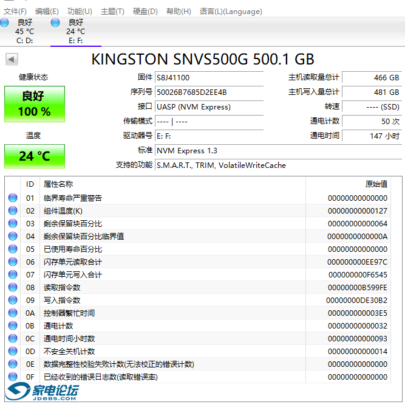Viewport: 405px width, 407px height.
Task: Click the status dot for attribute 05
Action: click(13, 249)
